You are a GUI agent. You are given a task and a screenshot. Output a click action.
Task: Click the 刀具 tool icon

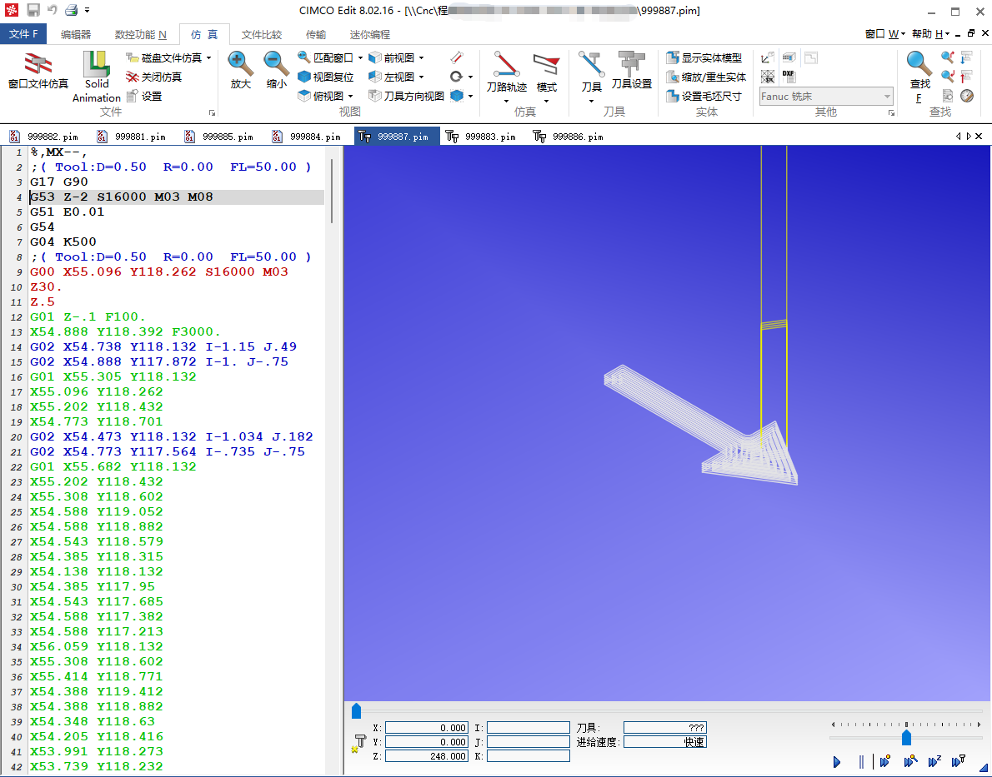[591, 64]
